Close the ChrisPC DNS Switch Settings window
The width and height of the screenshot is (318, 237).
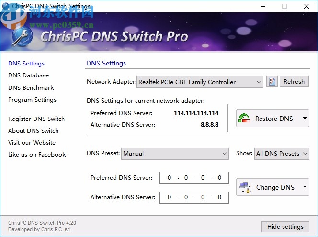[x=306, y=6]
